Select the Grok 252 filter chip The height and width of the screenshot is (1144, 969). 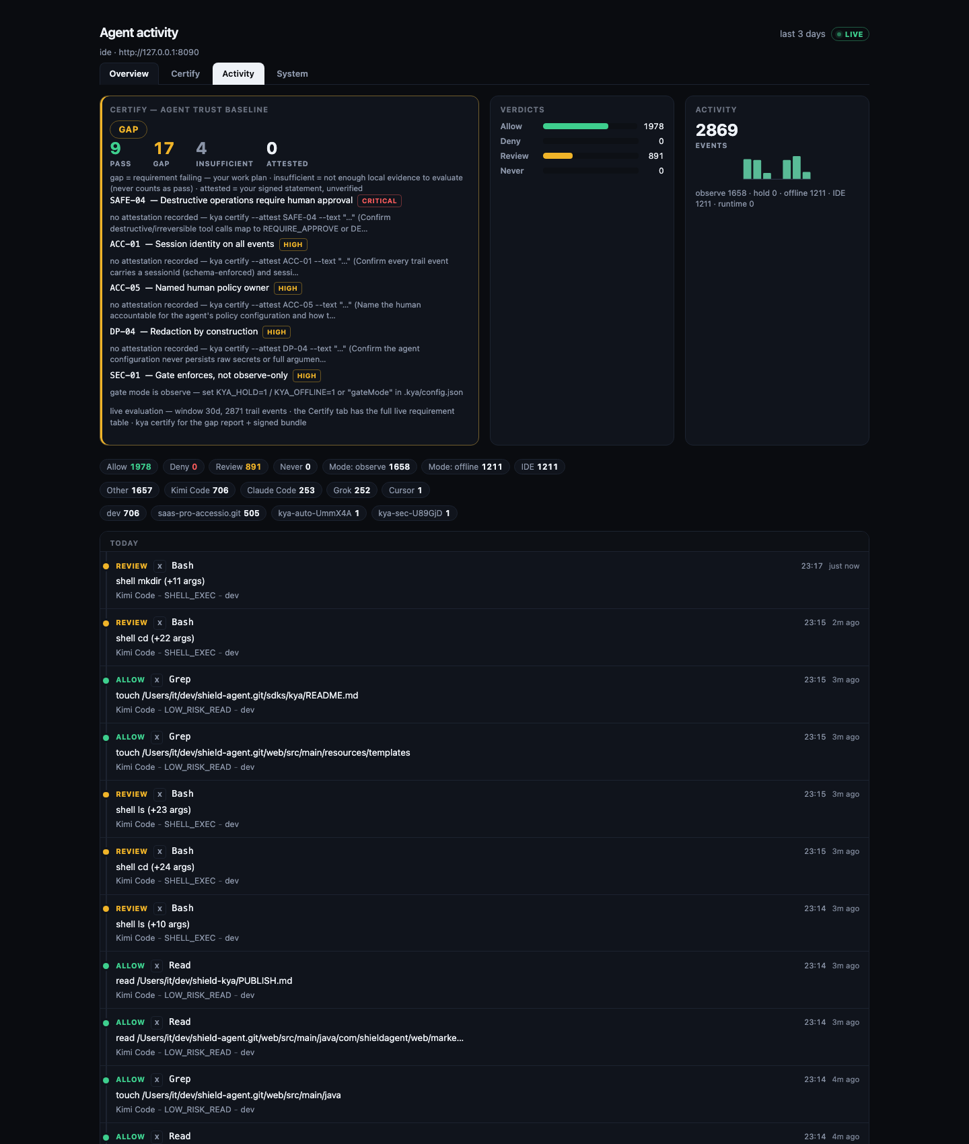tap(352, 491)
